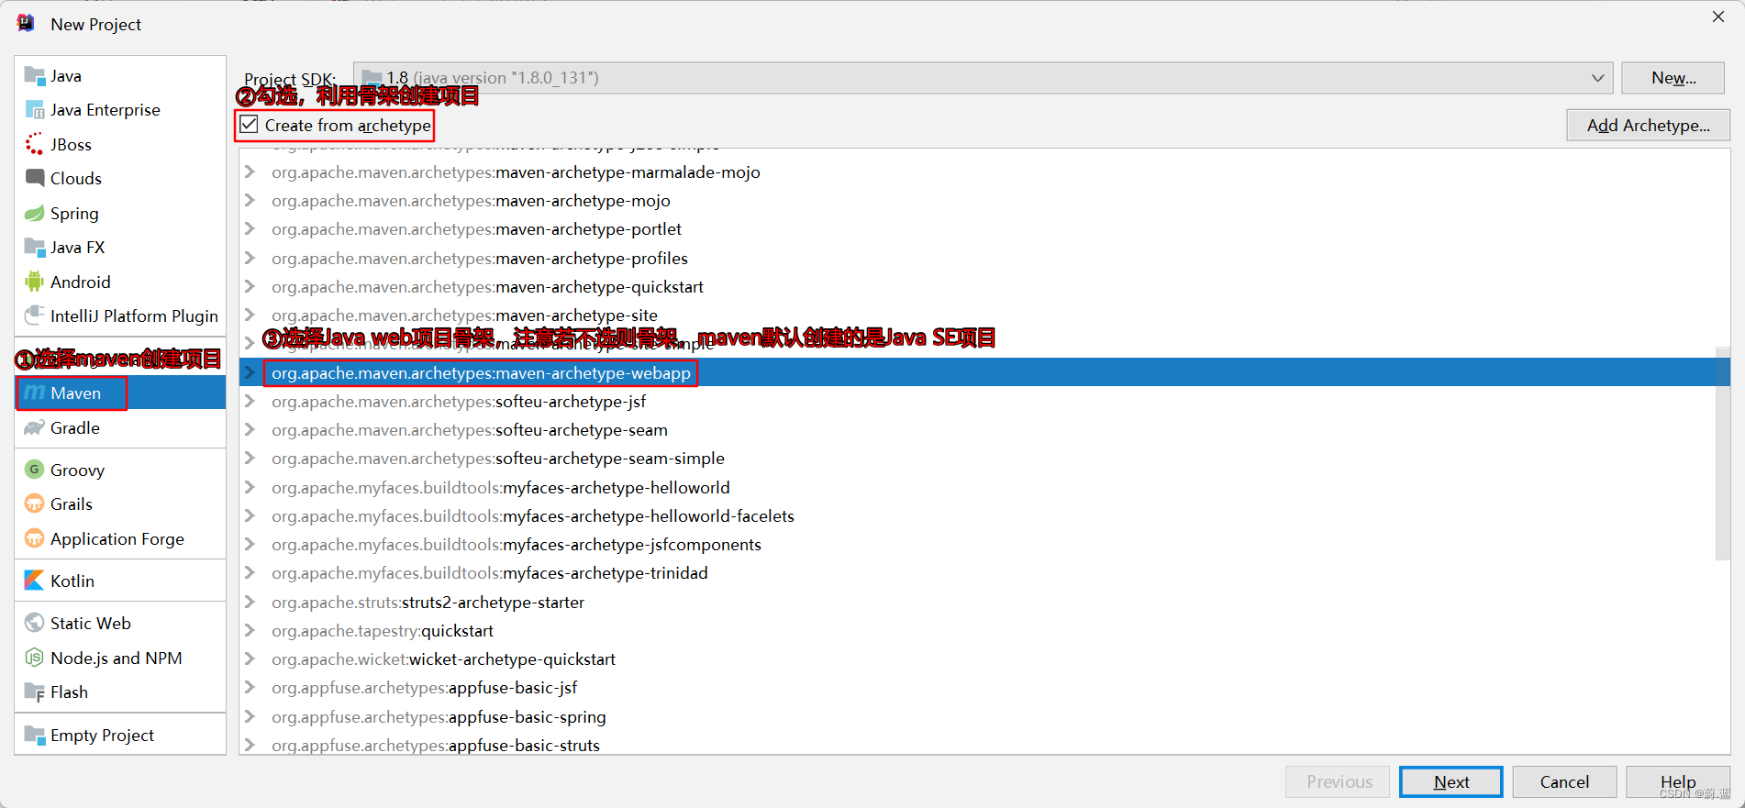Click the Android robot icon
The image size is (1745, 808).
coord(35,282)
